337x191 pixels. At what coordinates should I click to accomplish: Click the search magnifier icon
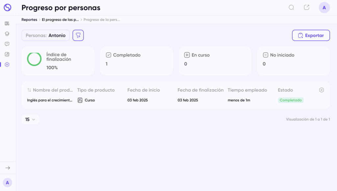pyautogui.click(x=291, y=8)
